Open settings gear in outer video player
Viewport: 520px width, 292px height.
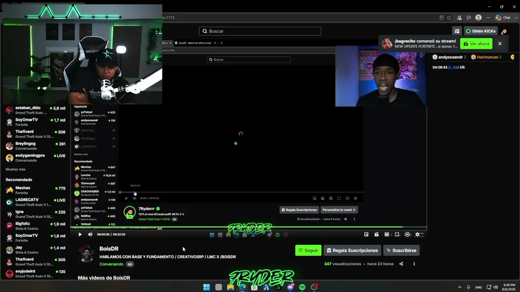pyautogui.click(x=417, y=234)
